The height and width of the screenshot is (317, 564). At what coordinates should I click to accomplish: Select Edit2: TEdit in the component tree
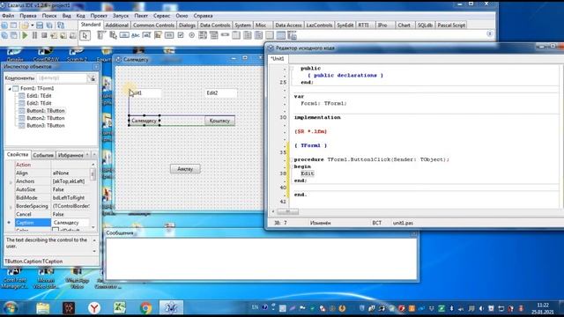click(x=39, y=104)
